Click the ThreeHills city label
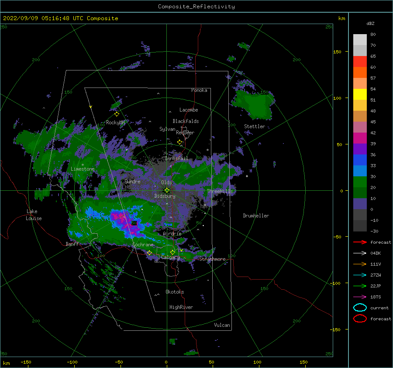Viewport: 393px width, 368px height. tap(220, 191)
